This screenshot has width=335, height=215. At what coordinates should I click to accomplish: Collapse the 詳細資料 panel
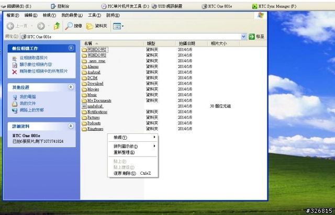(71, 126)
